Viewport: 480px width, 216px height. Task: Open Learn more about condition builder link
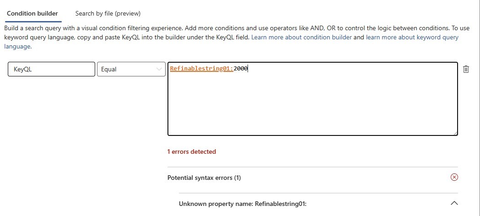(x=301, y=38)
